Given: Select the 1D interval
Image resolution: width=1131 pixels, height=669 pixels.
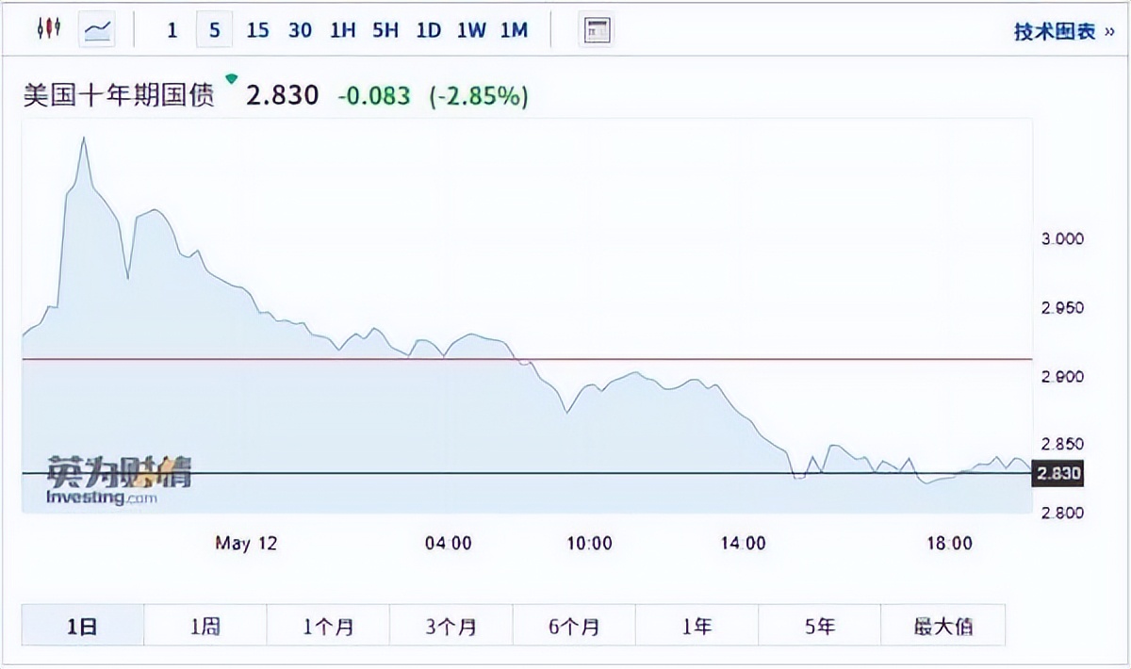Looking at the screenshot, I should [429, 30].
